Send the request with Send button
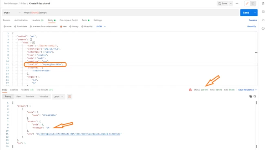 [x=246, y=13]
